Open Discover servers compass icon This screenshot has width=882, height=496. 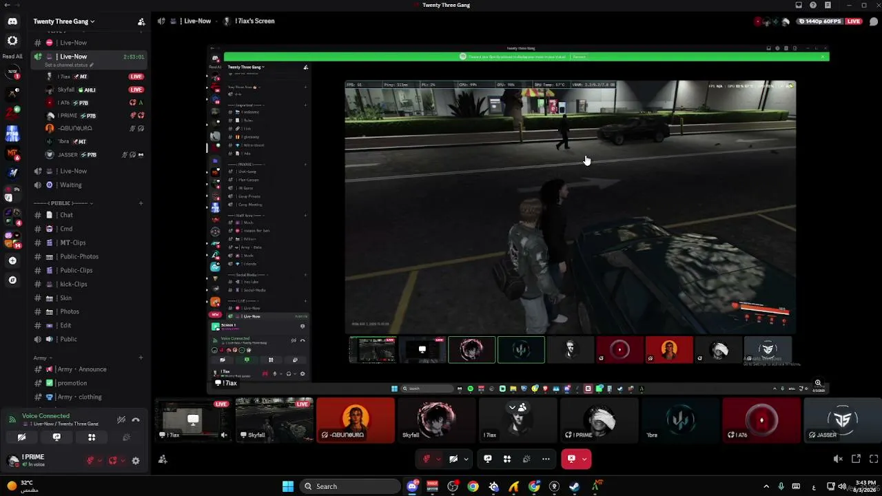pos(12,280)
